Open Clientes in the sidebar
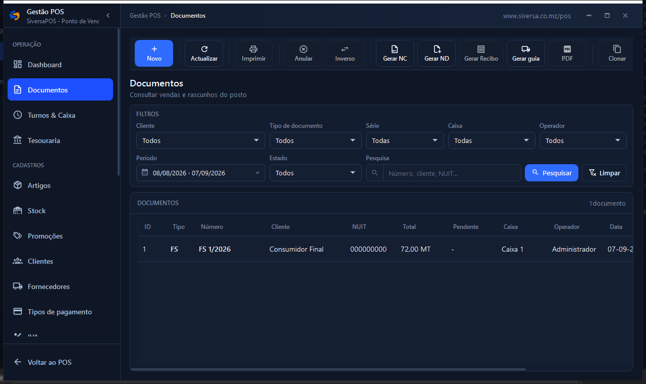Screen dimensions: 646x384 pyautogui.click(x=60, y=261)
